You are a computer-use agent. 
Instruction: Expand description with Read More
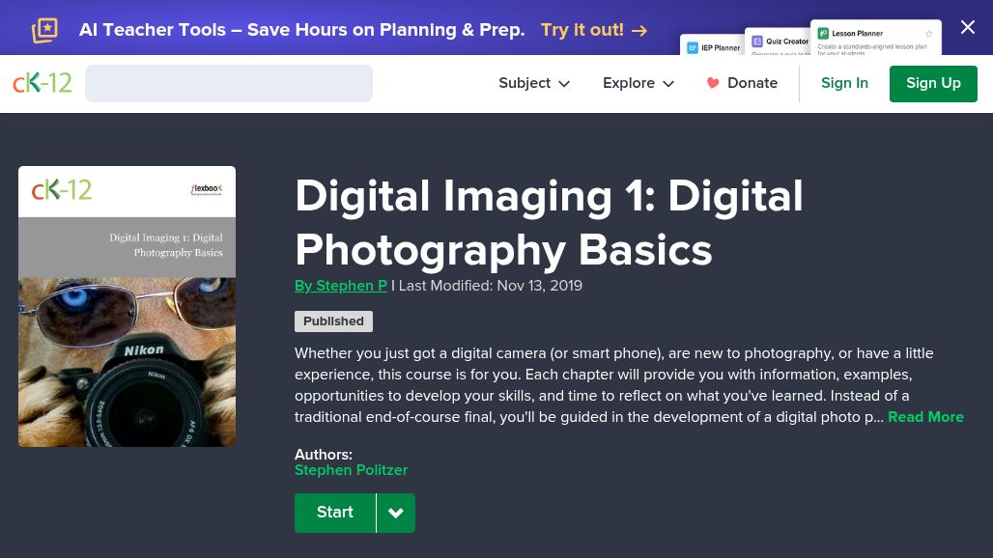925,417
